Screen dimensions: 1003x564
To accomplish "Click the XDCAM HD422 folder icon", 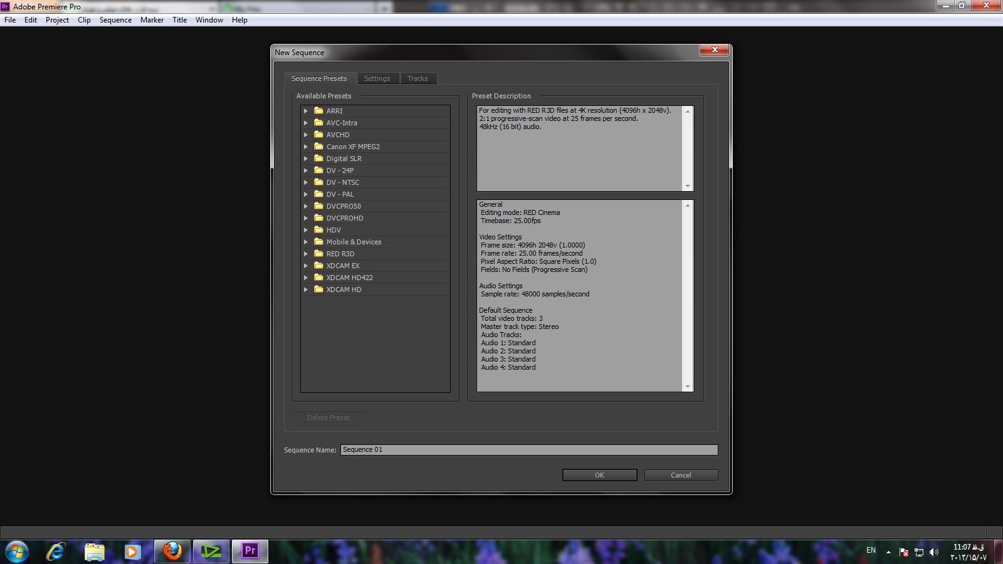I will pos(318,277).
